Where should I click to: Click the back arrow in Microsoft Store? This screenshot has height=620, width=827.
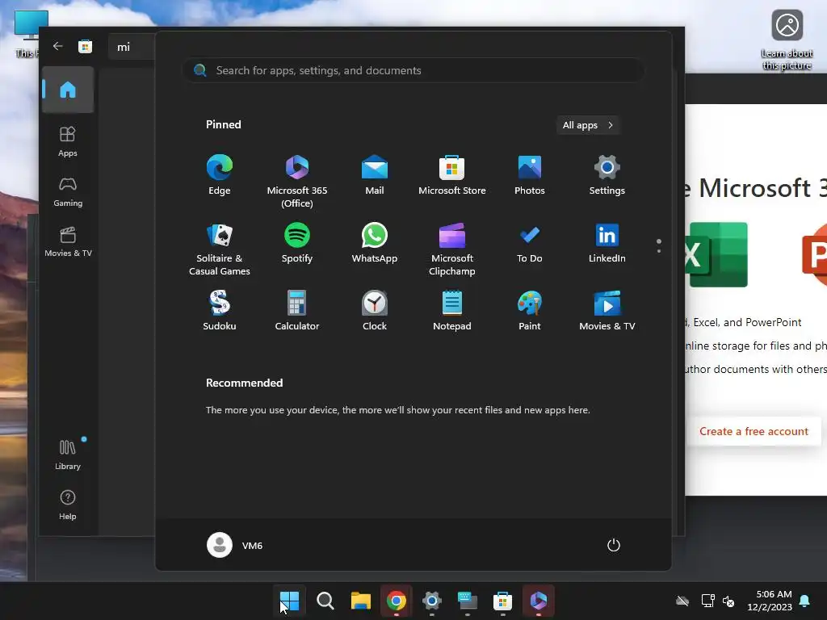57,46
